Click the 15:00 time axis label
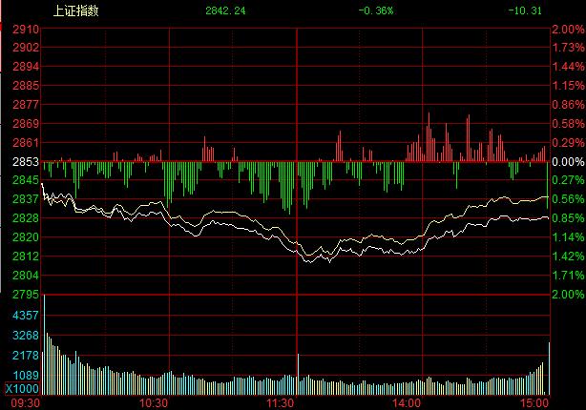This screenshot has width=586, height=410. tap(534, 403)
